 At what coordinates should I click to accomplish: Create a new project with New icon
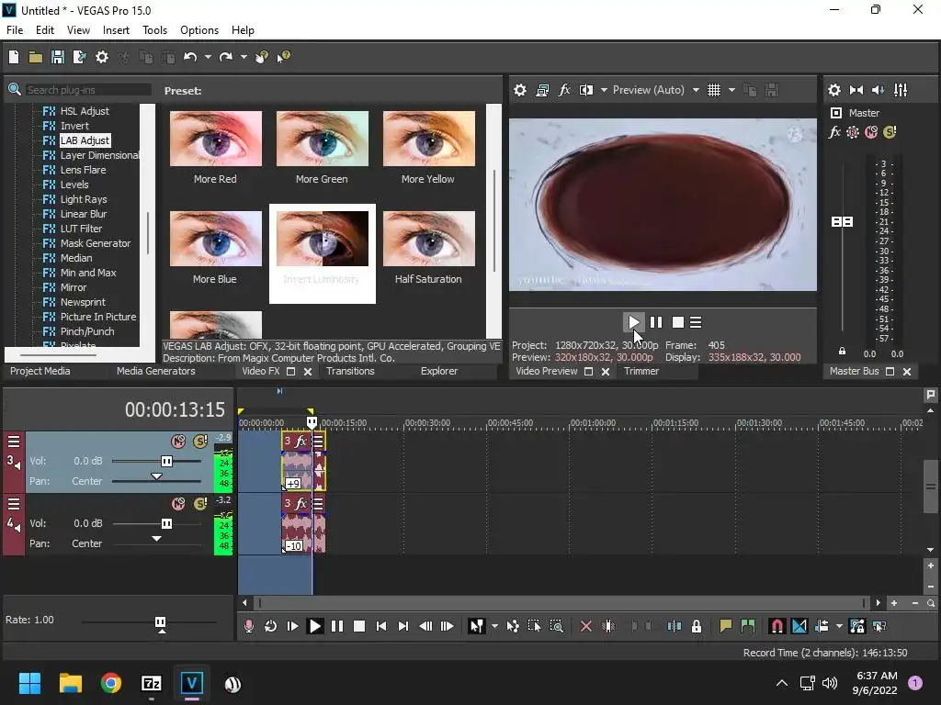point(14,57)
